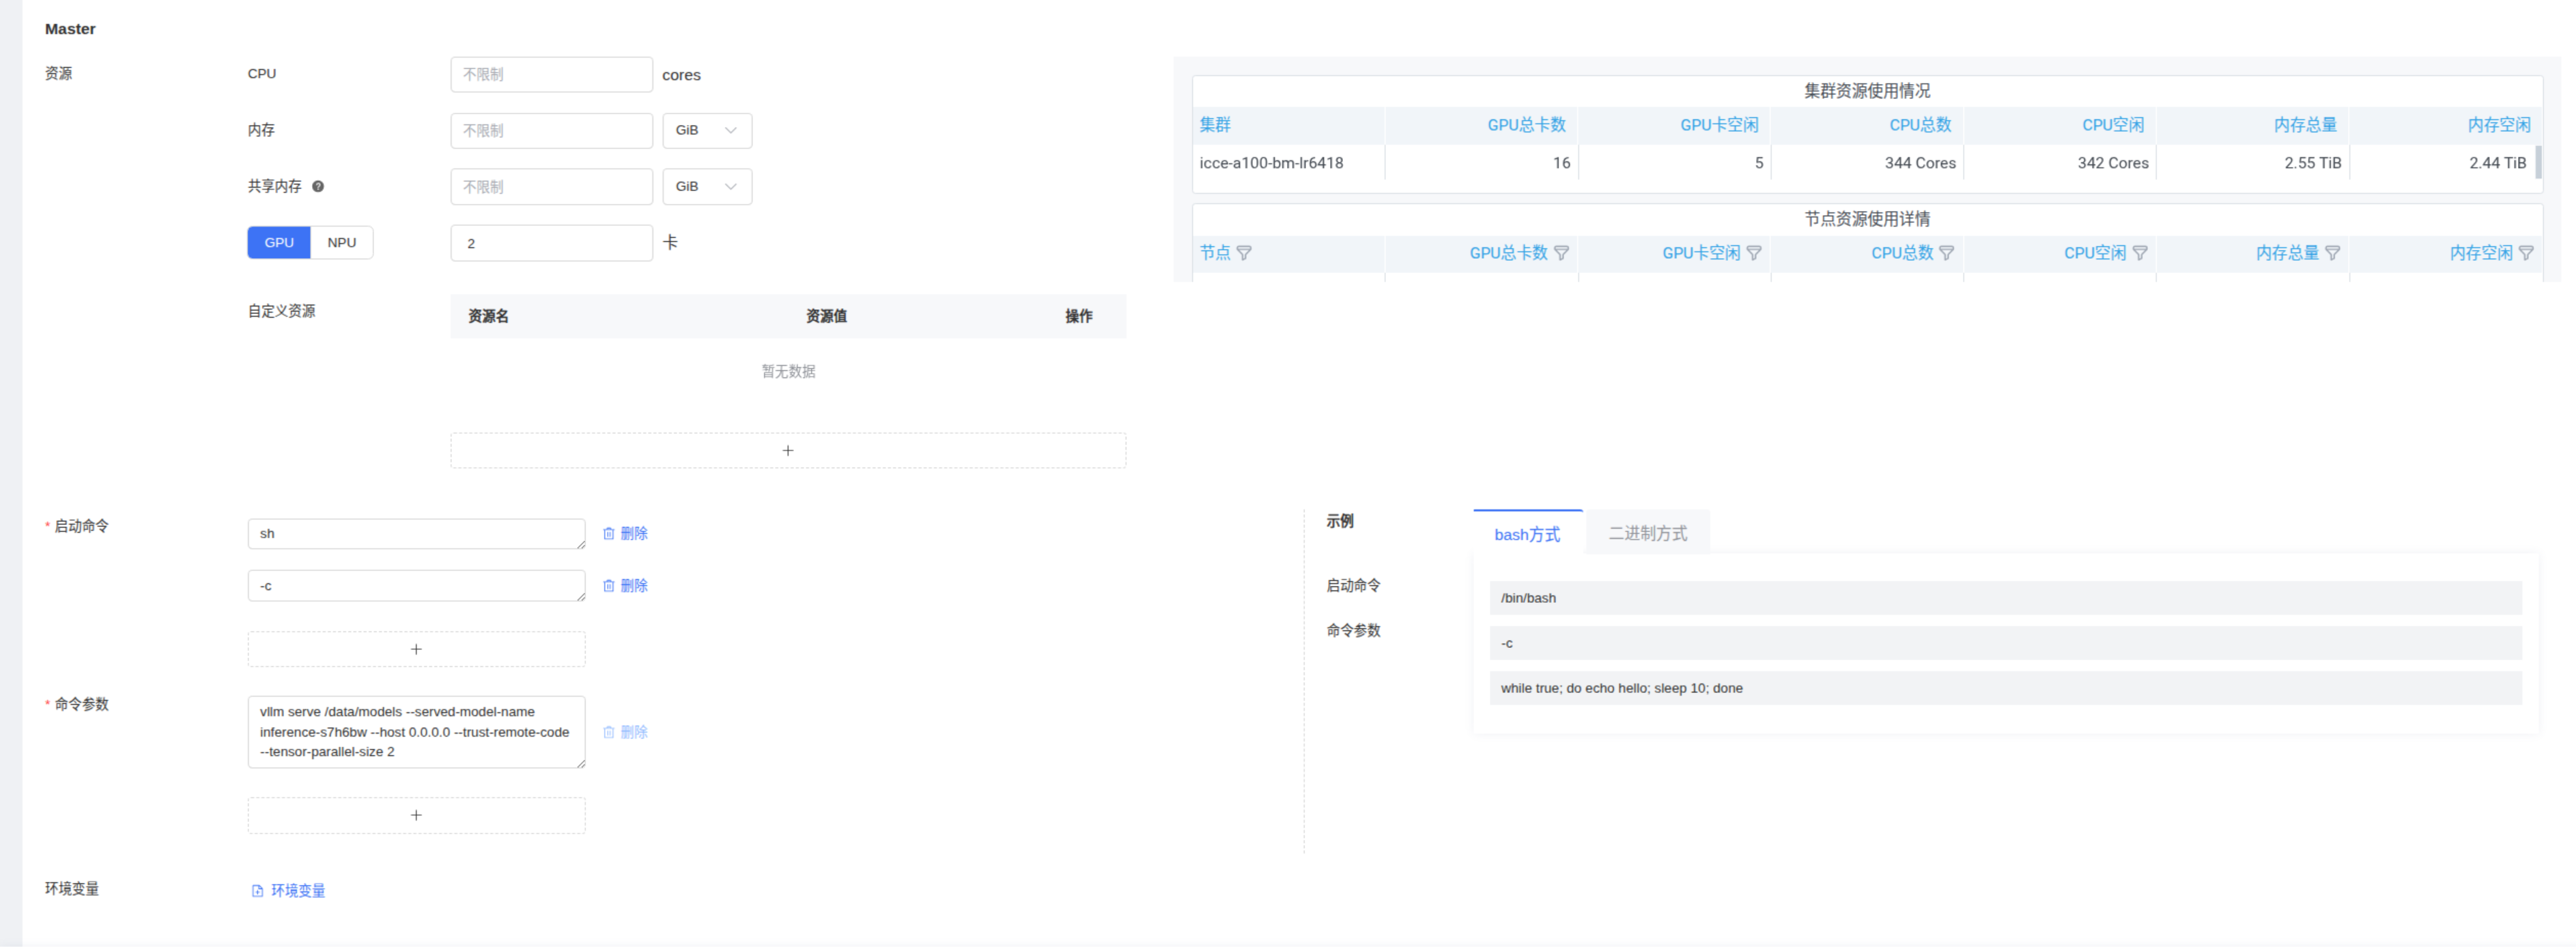
Task: Click filter icon on GPU总卡数 node column
Action: tap(1561, 253)
